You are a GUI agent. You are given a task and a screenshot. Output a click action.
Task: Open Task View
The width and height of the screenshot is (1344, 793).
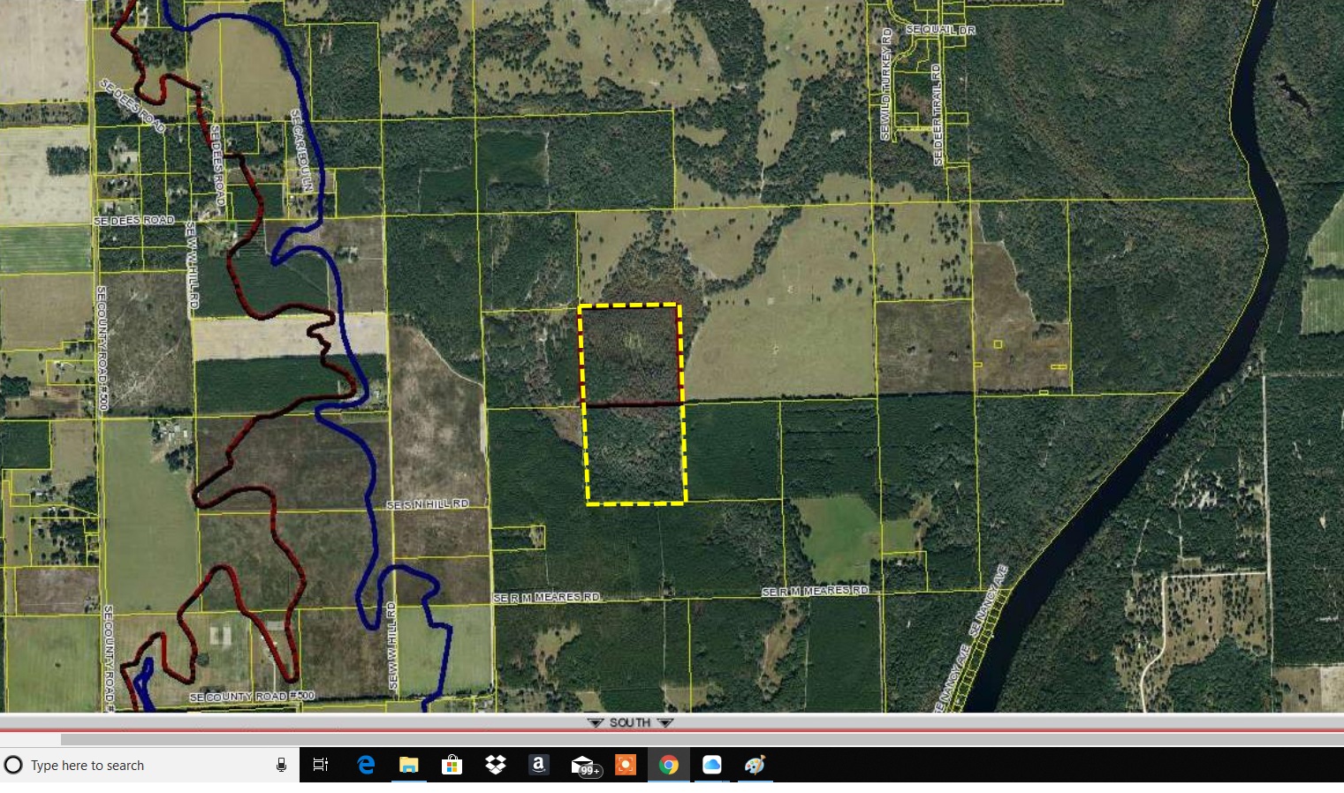322,765
